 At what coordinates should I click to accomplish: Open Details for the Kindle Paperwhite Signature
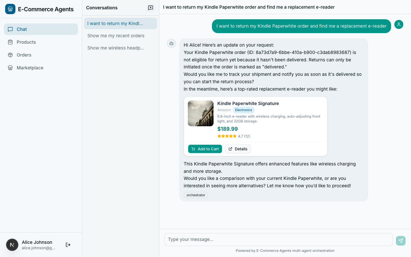238,149
